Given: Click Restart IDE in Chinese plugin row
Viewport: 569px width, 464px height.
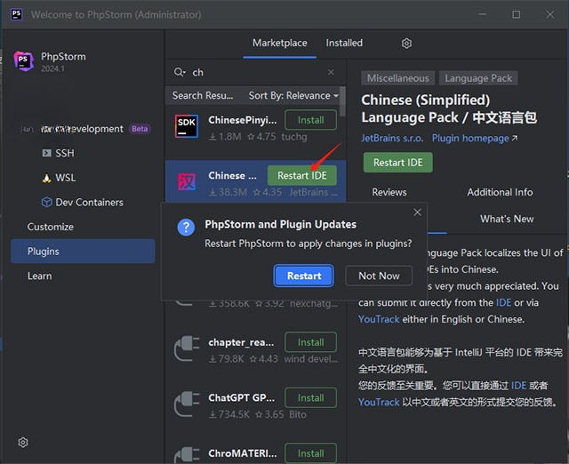Looking at the screenshot, I should pyautogui.click(x=302, y=176).
